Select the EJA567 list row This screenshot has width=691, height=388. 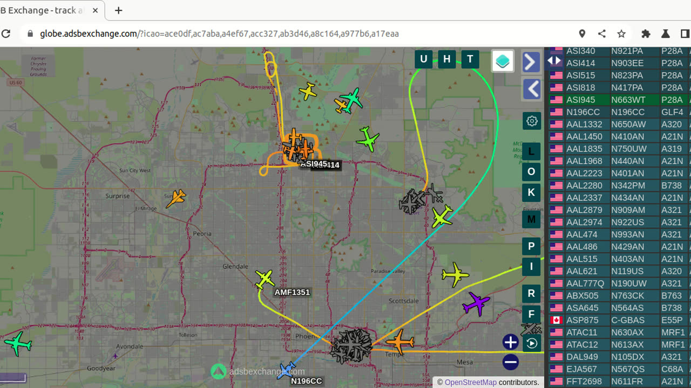coord(619,369)
